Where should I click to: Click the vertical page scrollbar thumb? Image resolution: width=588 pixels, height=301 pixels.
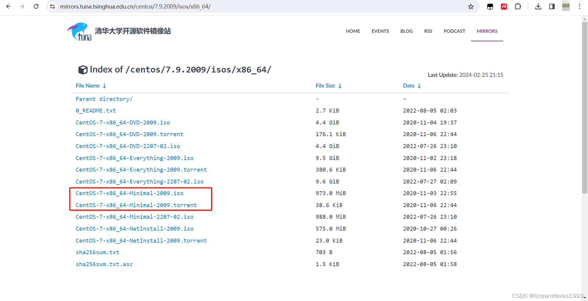coord(585,107)
